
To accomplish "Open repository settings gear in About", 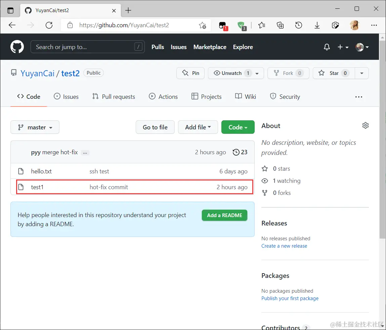I will [365, 125].
